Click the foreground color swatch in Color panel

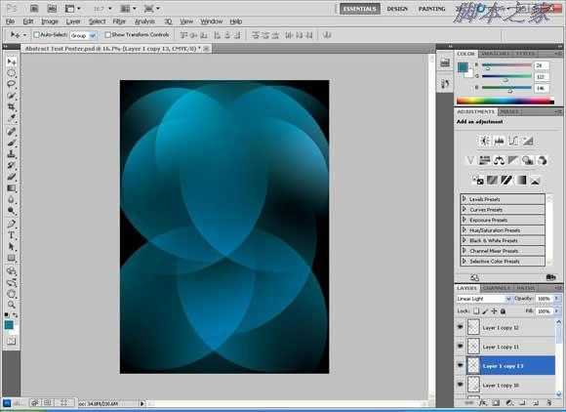(463, 67)
